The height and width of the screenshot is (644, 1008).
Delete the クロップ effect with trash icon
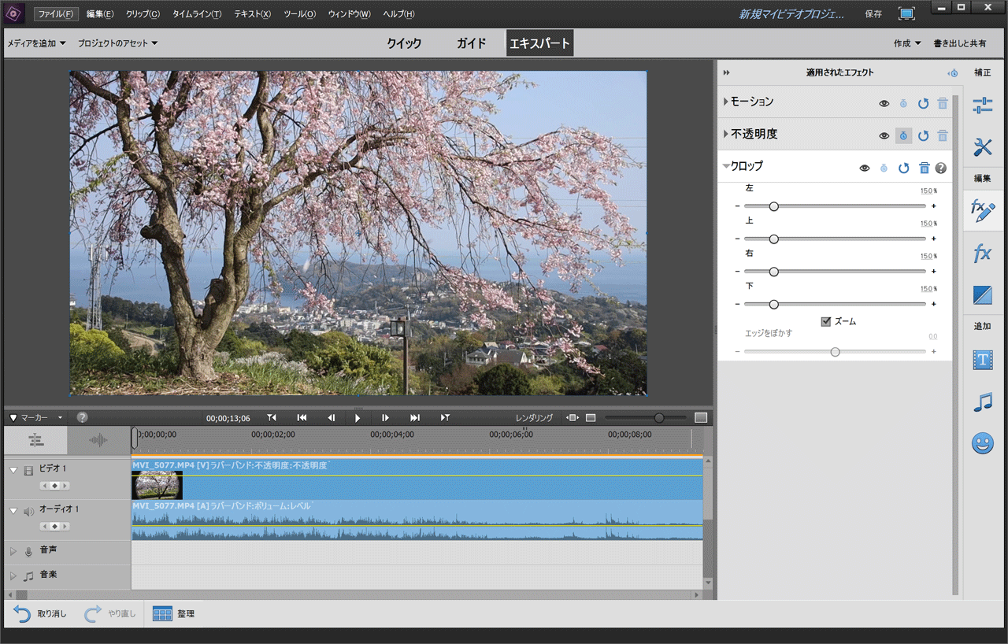pyautogui.click(x=925, y=168)
